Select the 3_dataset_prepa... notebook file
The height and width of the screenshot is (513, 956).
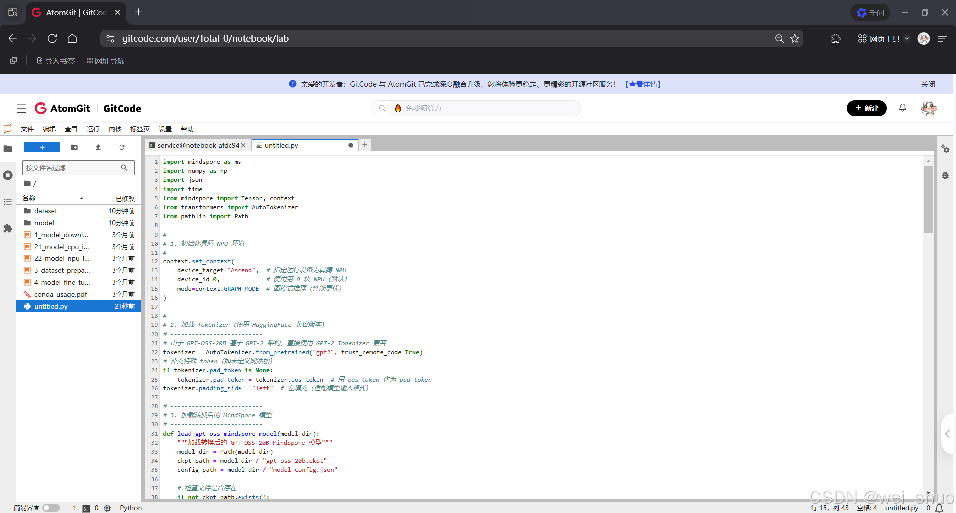(79, 270)
